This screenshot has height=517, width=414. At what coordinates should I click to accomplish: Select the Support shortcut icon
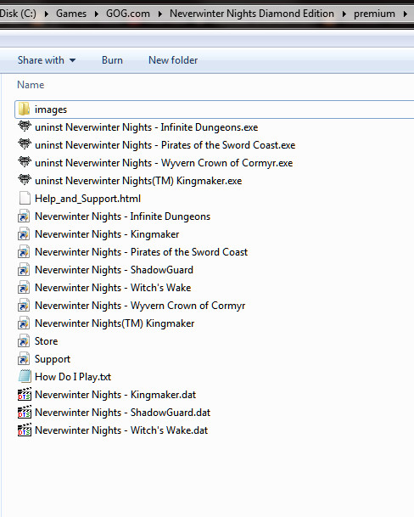coord(24,359)
